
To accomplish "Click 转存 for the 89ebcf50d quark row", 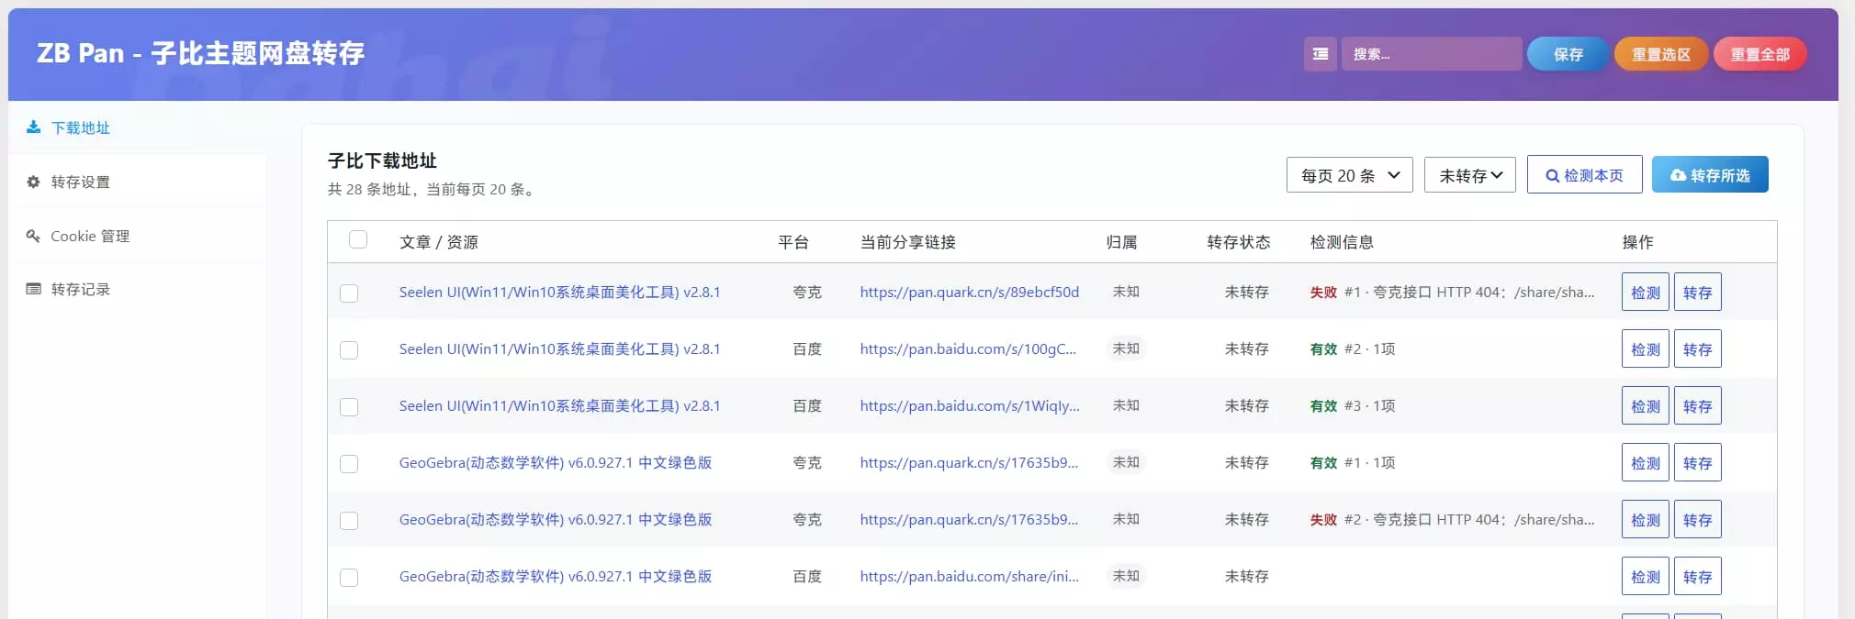I will coord(1697,293).
